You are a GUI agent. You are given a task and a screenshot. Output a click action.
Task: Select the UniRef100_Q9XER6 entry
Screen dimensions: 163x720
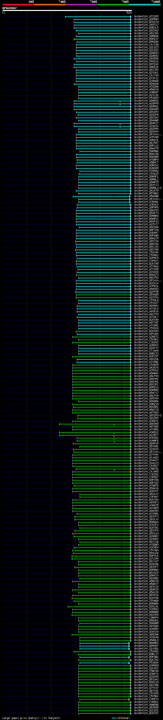click(146, 59)
